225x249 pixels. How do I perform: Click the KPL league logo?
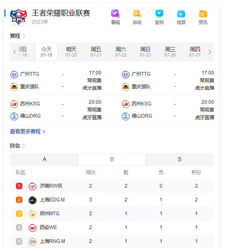click(18, 17)
